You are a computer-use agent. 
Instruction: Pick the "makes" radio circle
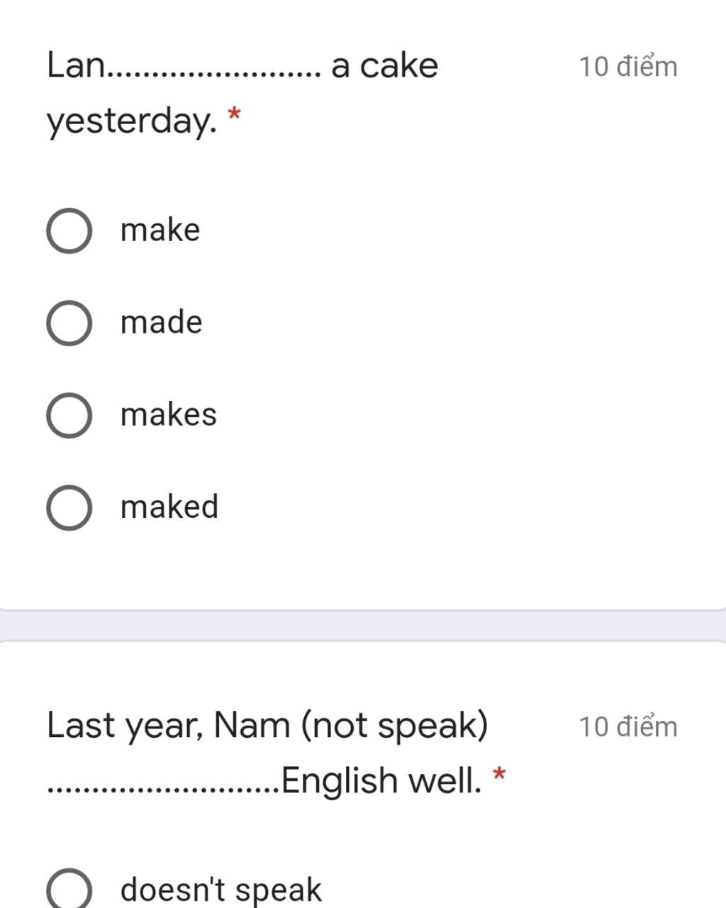(x=69, y=416)
